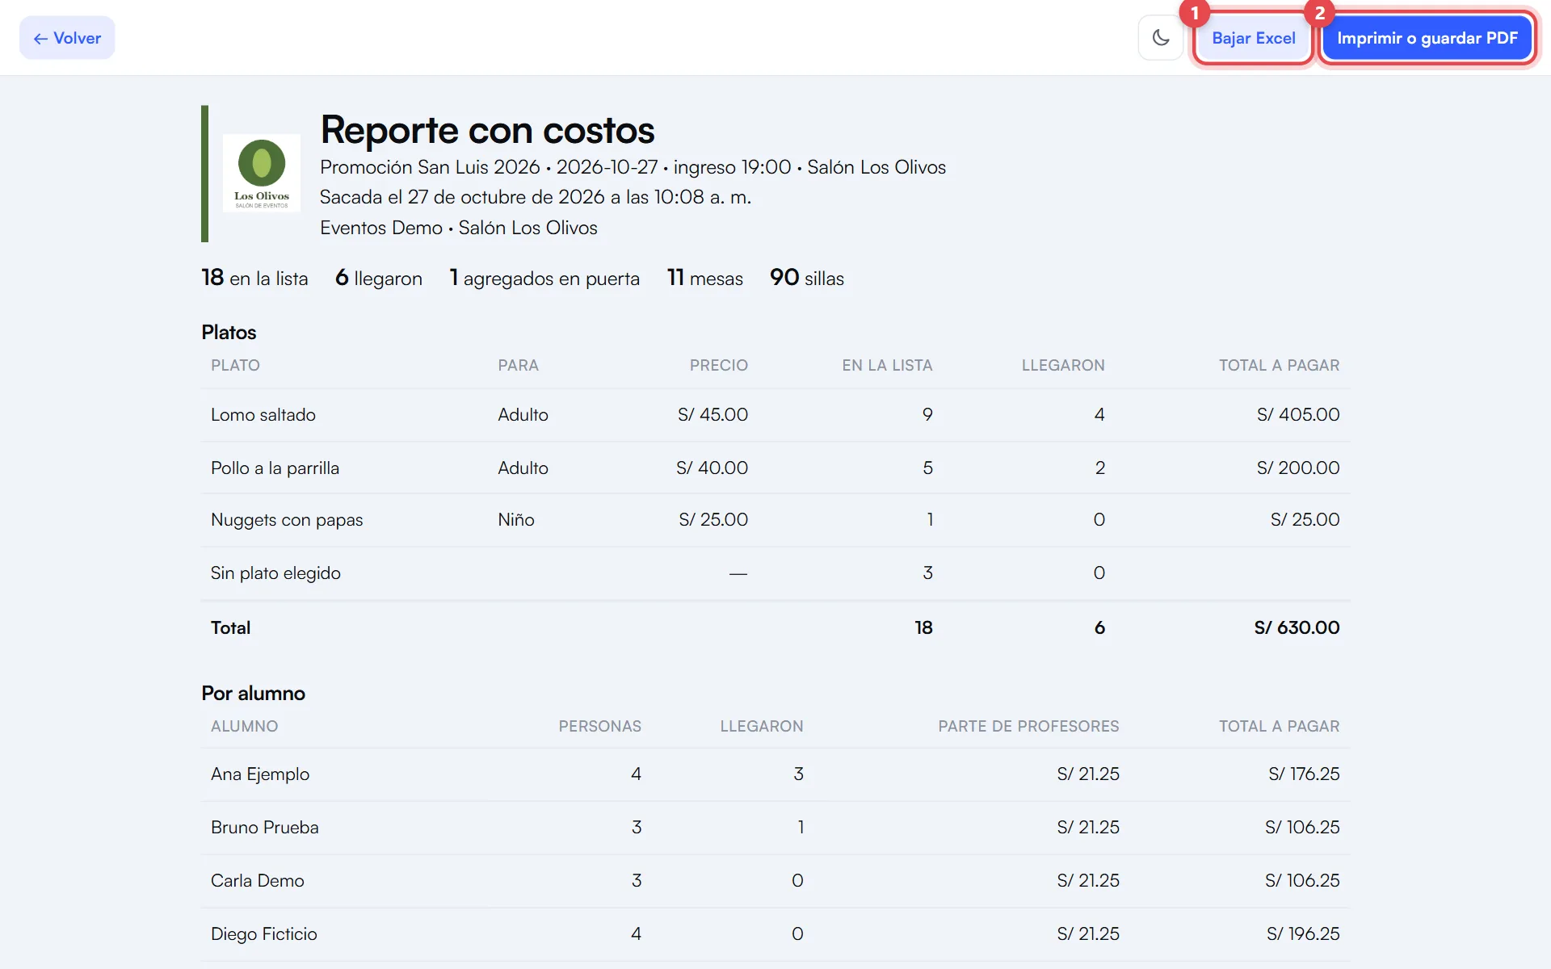Click the S/ 200.00 total cell
This screenshot has height=969, width=1551.
pyautogui.click(x=1298, y=468)
